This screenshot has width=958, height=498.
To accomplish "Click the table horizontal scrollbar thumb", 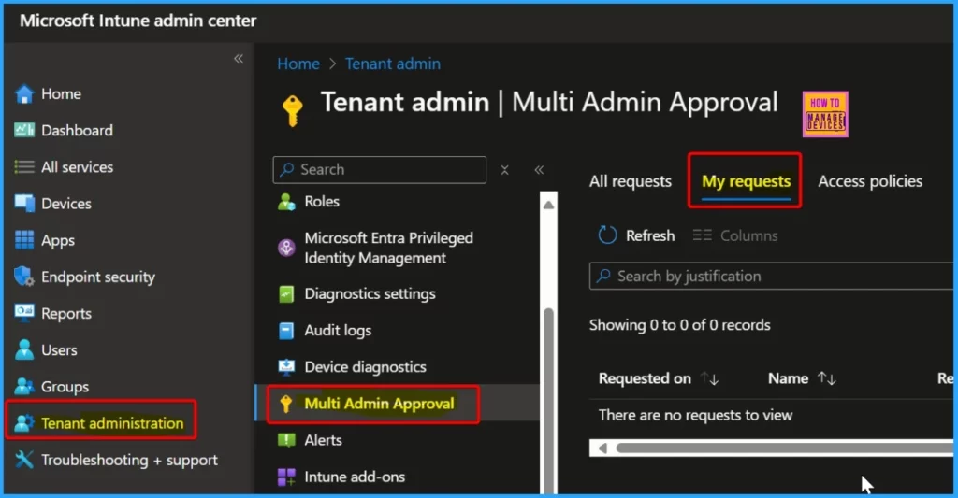I will [785, 448].
